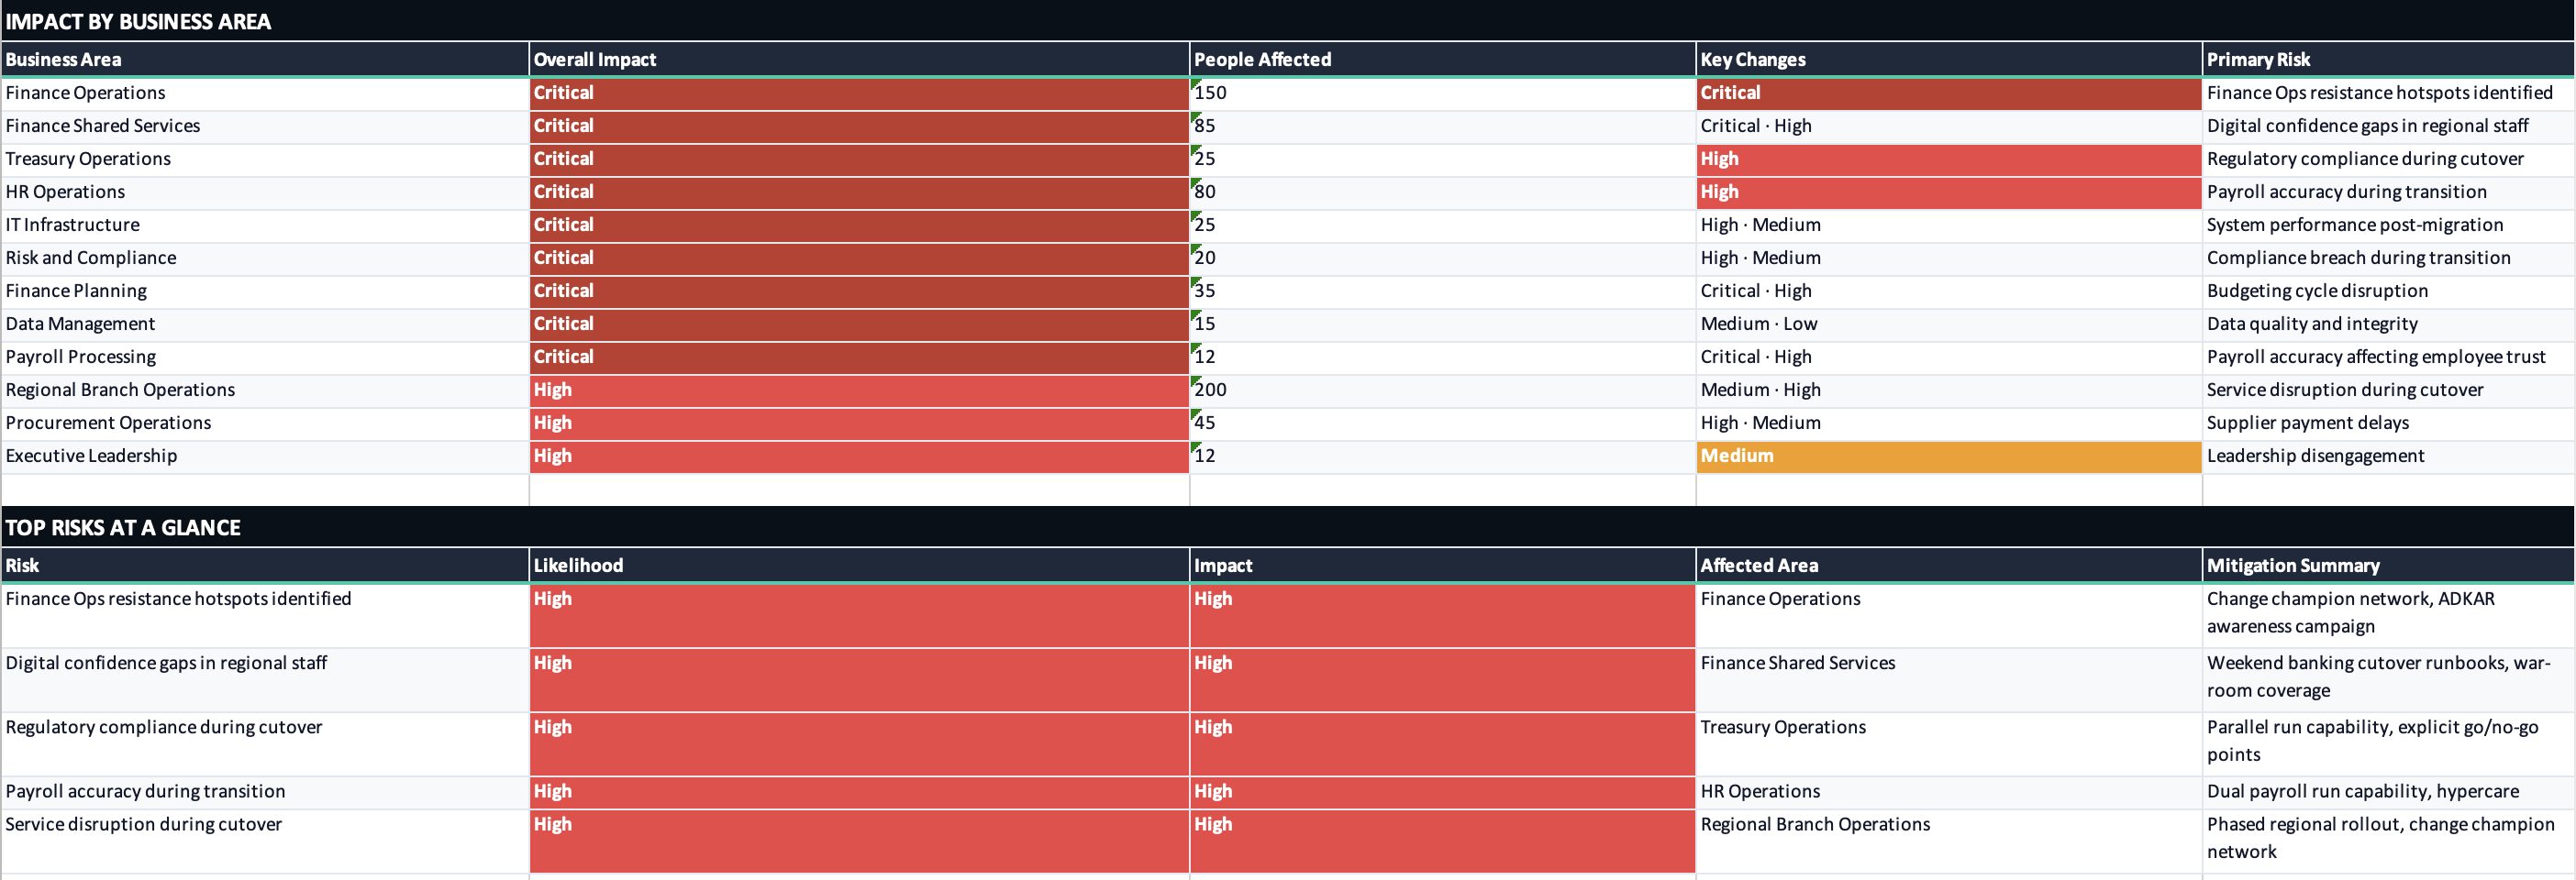Image resolution: width=2576 pixels, height=880 pixels.
Task: Click the 'Business Area' column header
Action: pyautogui.click(x=264, y=59)
